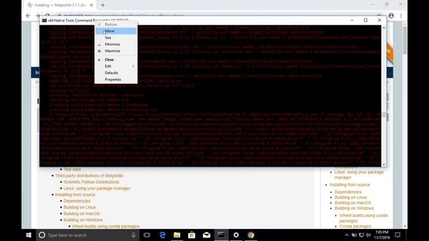Open left Building on macOS link
Viewport: 429px width, 241px height.
pos(82,214)
